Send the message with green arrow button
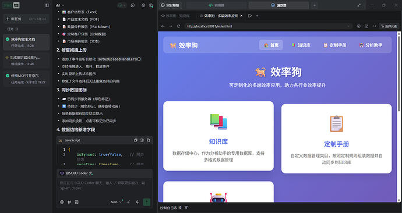 147,202
